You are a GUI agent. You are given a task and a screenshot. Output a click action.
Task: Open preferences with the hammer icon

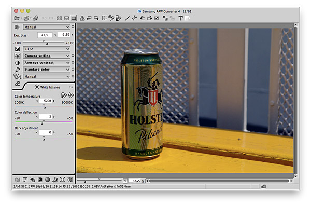(180, 18)
